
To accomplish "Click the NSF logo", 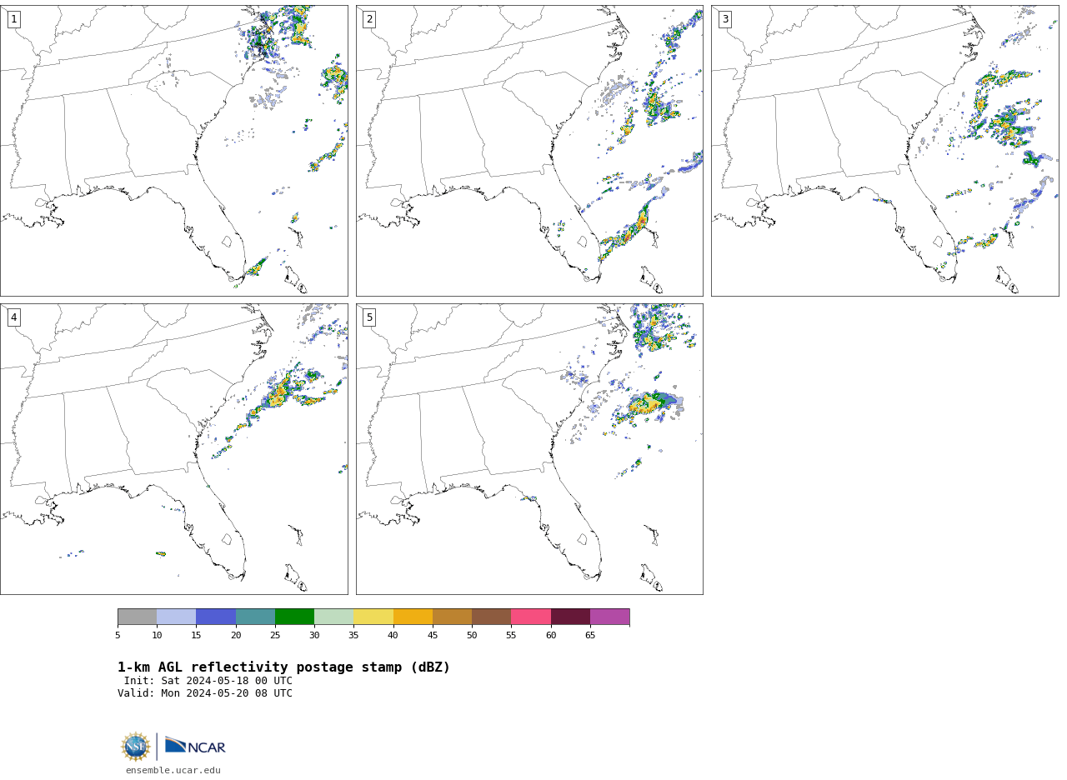I will click(x=136, y=747).
